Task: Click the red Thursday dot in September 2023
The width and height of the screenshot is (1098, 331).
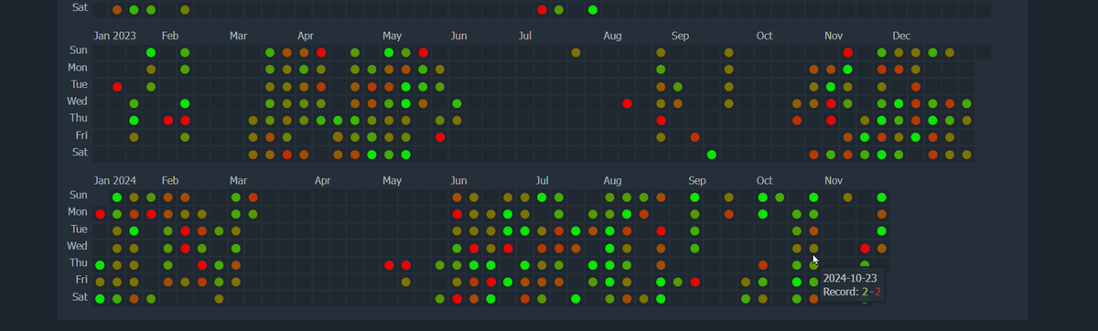Action: (x=661, y=121)
